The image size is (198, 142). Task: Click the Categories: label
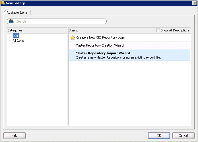(15, 30)
